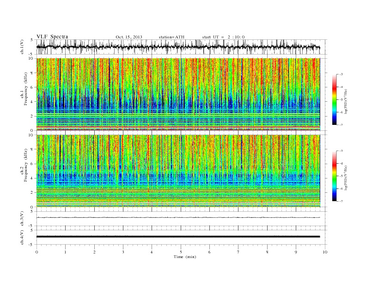
Task: Click the "ch.3(V)" axis label
Action: click(x=22, y=219)
